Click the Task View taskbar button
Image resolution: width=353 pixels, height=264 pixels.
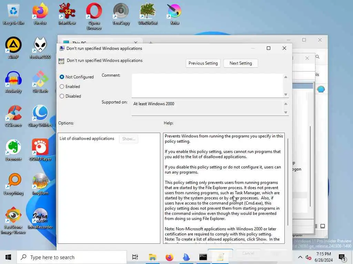click(135, 257)
